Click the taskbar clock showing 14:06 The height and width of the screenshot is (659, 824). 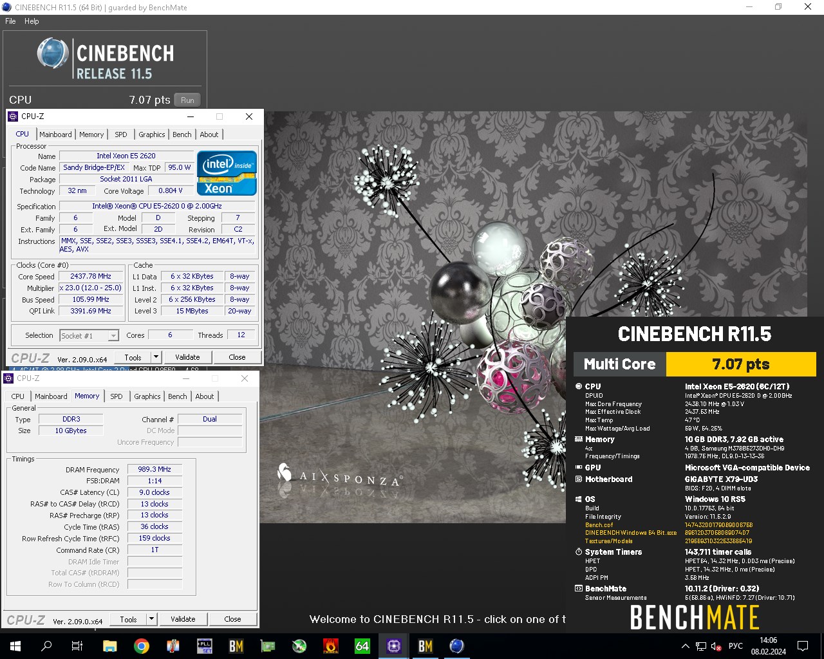tap(768, 646)
